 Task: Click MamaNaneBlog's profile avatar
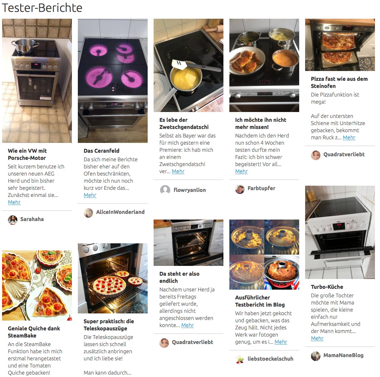316,356
